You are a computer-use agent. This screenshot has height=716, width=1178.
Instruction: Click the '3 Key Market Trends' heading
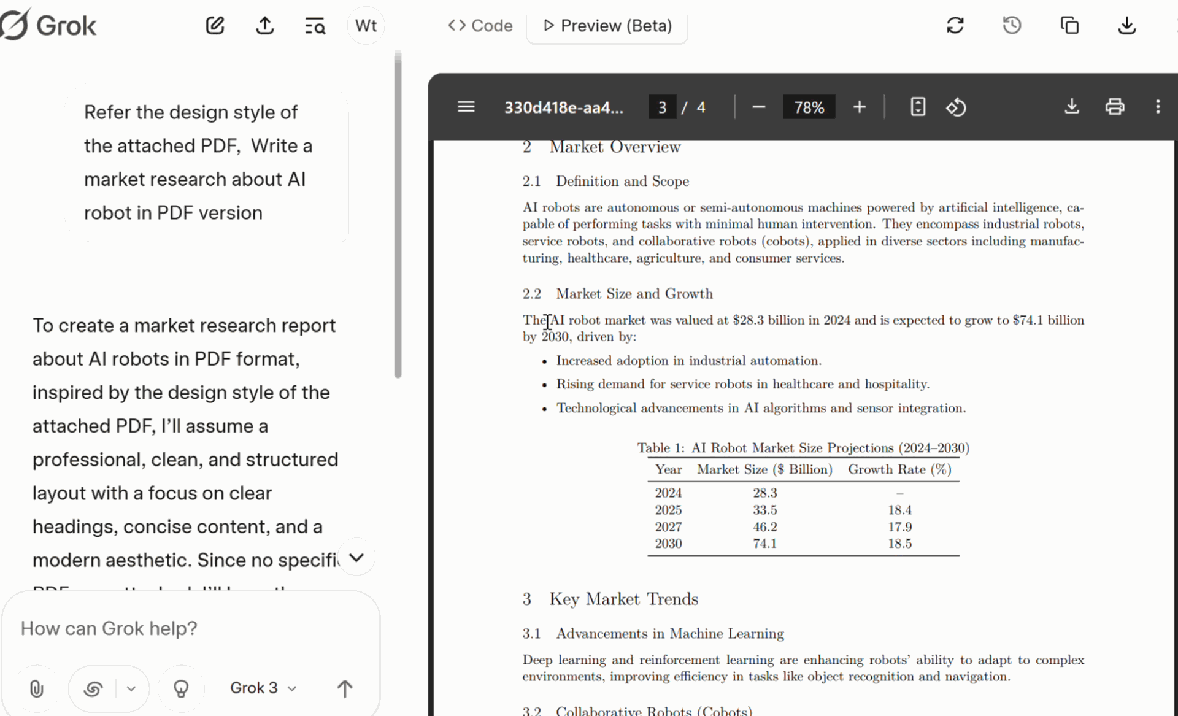click(610, 599)
